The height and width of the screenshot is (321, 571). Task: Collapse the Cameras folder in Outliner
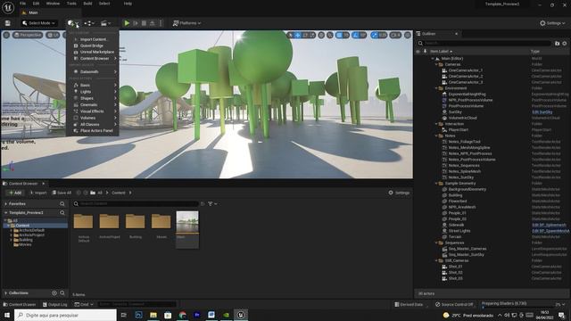(x=436, y=64)
